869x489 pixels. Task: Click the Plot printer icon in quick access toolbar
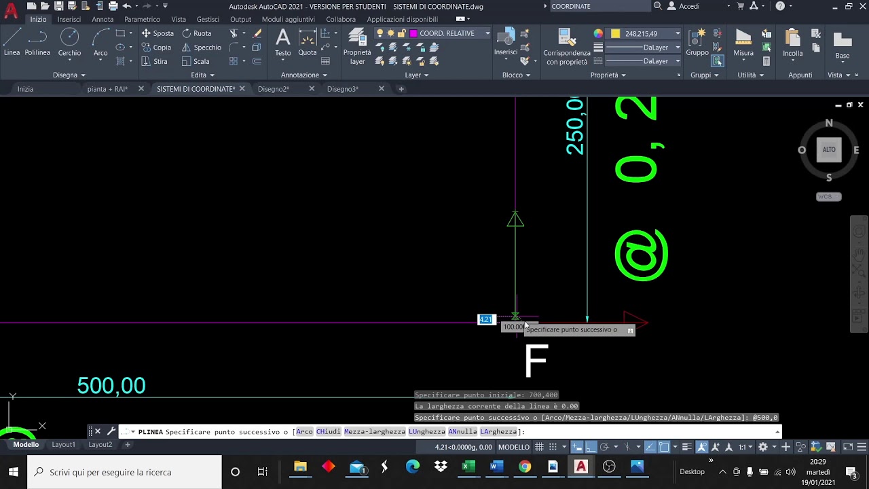tap(113, 6)
